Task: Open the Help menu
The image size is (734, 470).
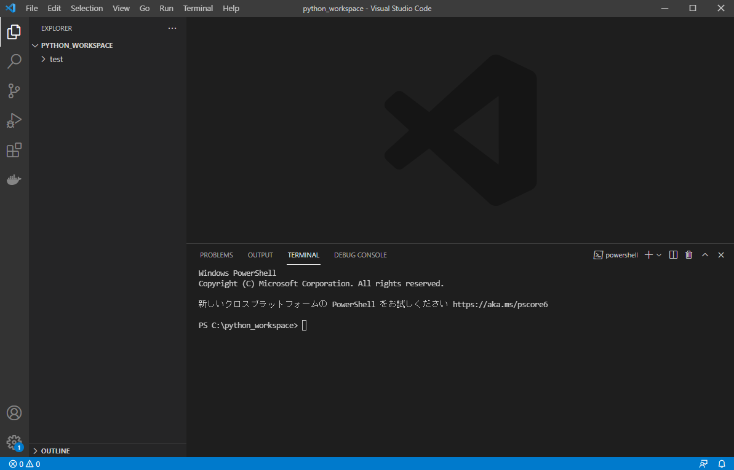Action: click(x=231, y=9)
